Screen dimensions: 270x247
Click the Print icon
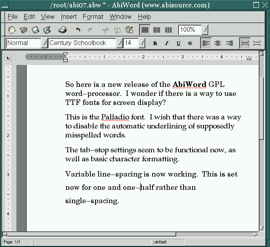(63, 30)
